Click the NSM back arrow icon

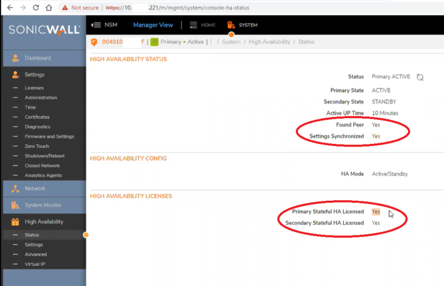[96, 25]
